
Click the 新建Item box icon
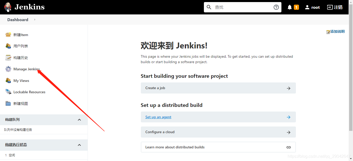(8, 35)
